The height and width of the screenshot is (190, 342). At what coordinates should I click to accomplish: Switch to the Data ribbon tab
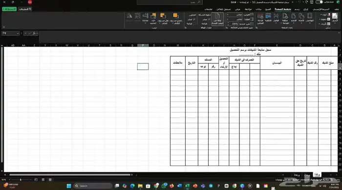(x=258, y=9)
